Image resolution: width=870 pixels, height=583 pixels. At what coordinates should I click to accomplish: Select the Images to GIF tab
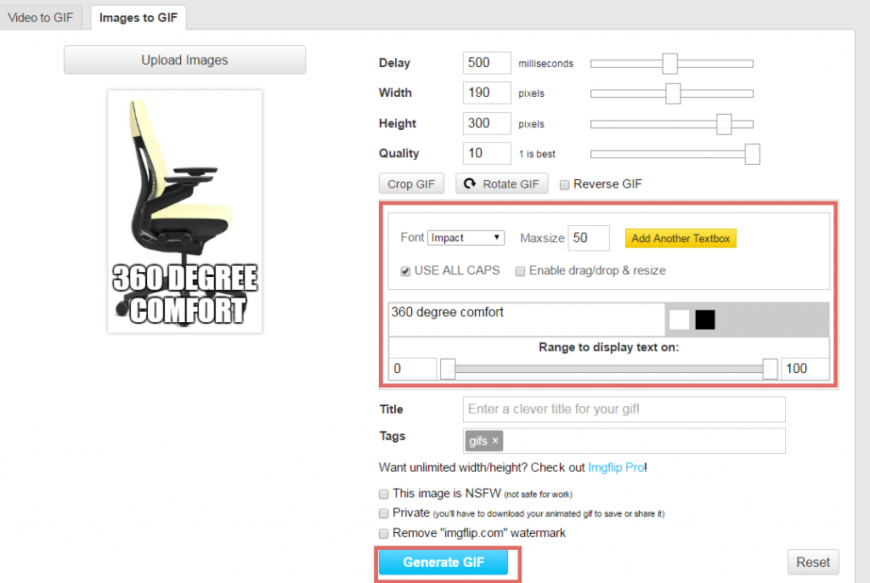coord(138,17)
